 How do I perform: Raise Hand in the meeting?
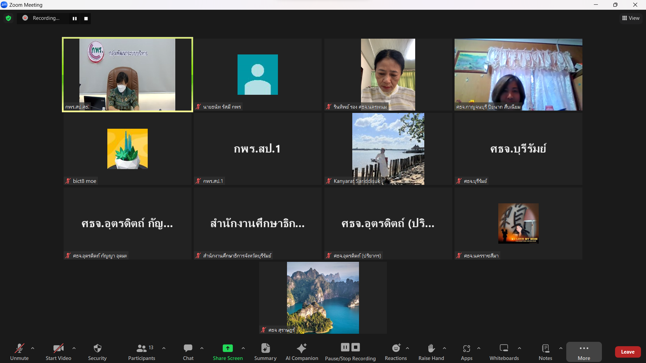pyautogui.click(x=431, y=352)
